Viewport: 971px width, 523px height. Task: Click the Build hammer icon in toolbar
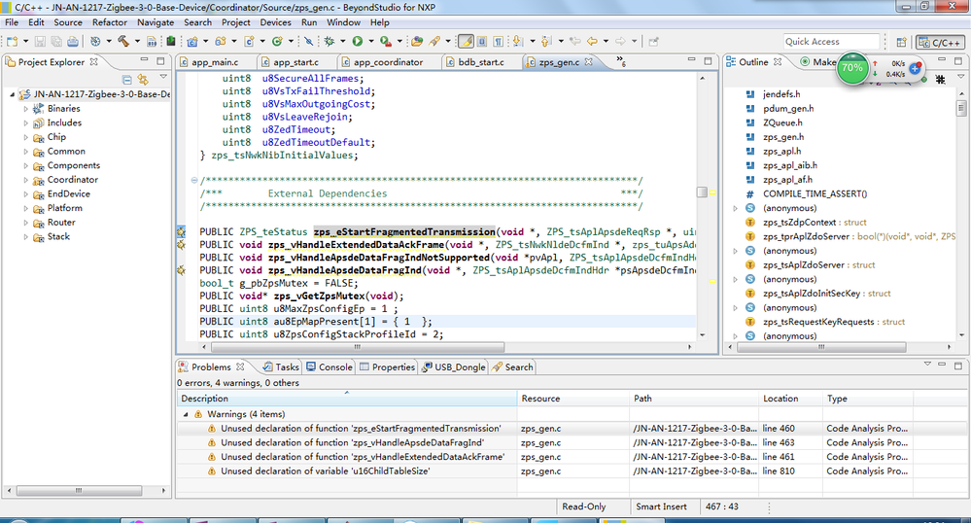123,42
